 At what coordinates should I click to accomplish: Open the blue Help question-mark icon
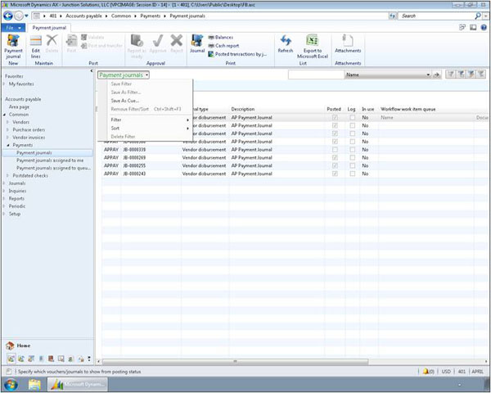coord(484,28)
